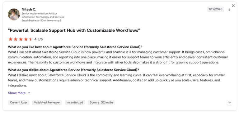Click the review title about Scalable Support Hub

pyautogui.click(x=74, y=30)
